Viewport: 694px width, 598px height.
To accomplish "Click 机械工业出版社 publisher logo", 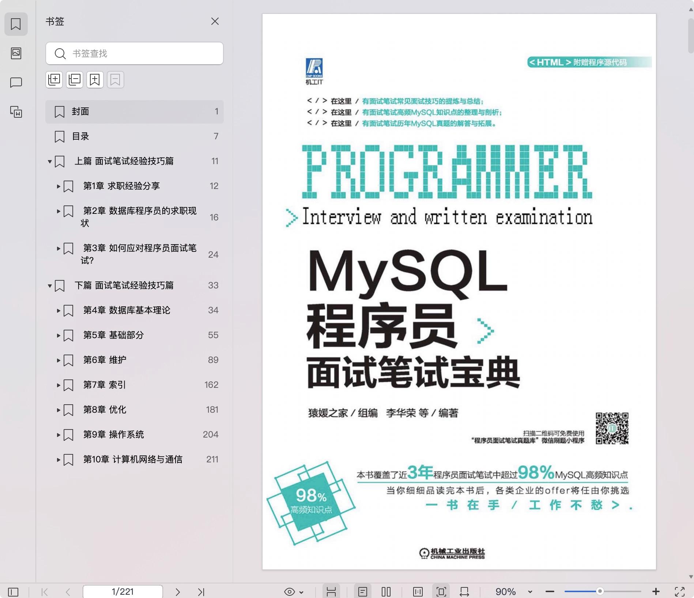I will point(452,553).
